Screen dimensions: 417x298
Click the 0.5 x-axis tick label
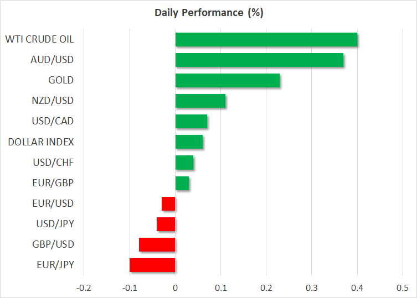pos(403,288)
